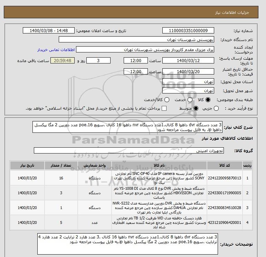This screenshot has height=257, width=266.
Task: Click the SONY SNC-DF40 IP camera item name
Action: pyautogui.click(x=159, y=178)
